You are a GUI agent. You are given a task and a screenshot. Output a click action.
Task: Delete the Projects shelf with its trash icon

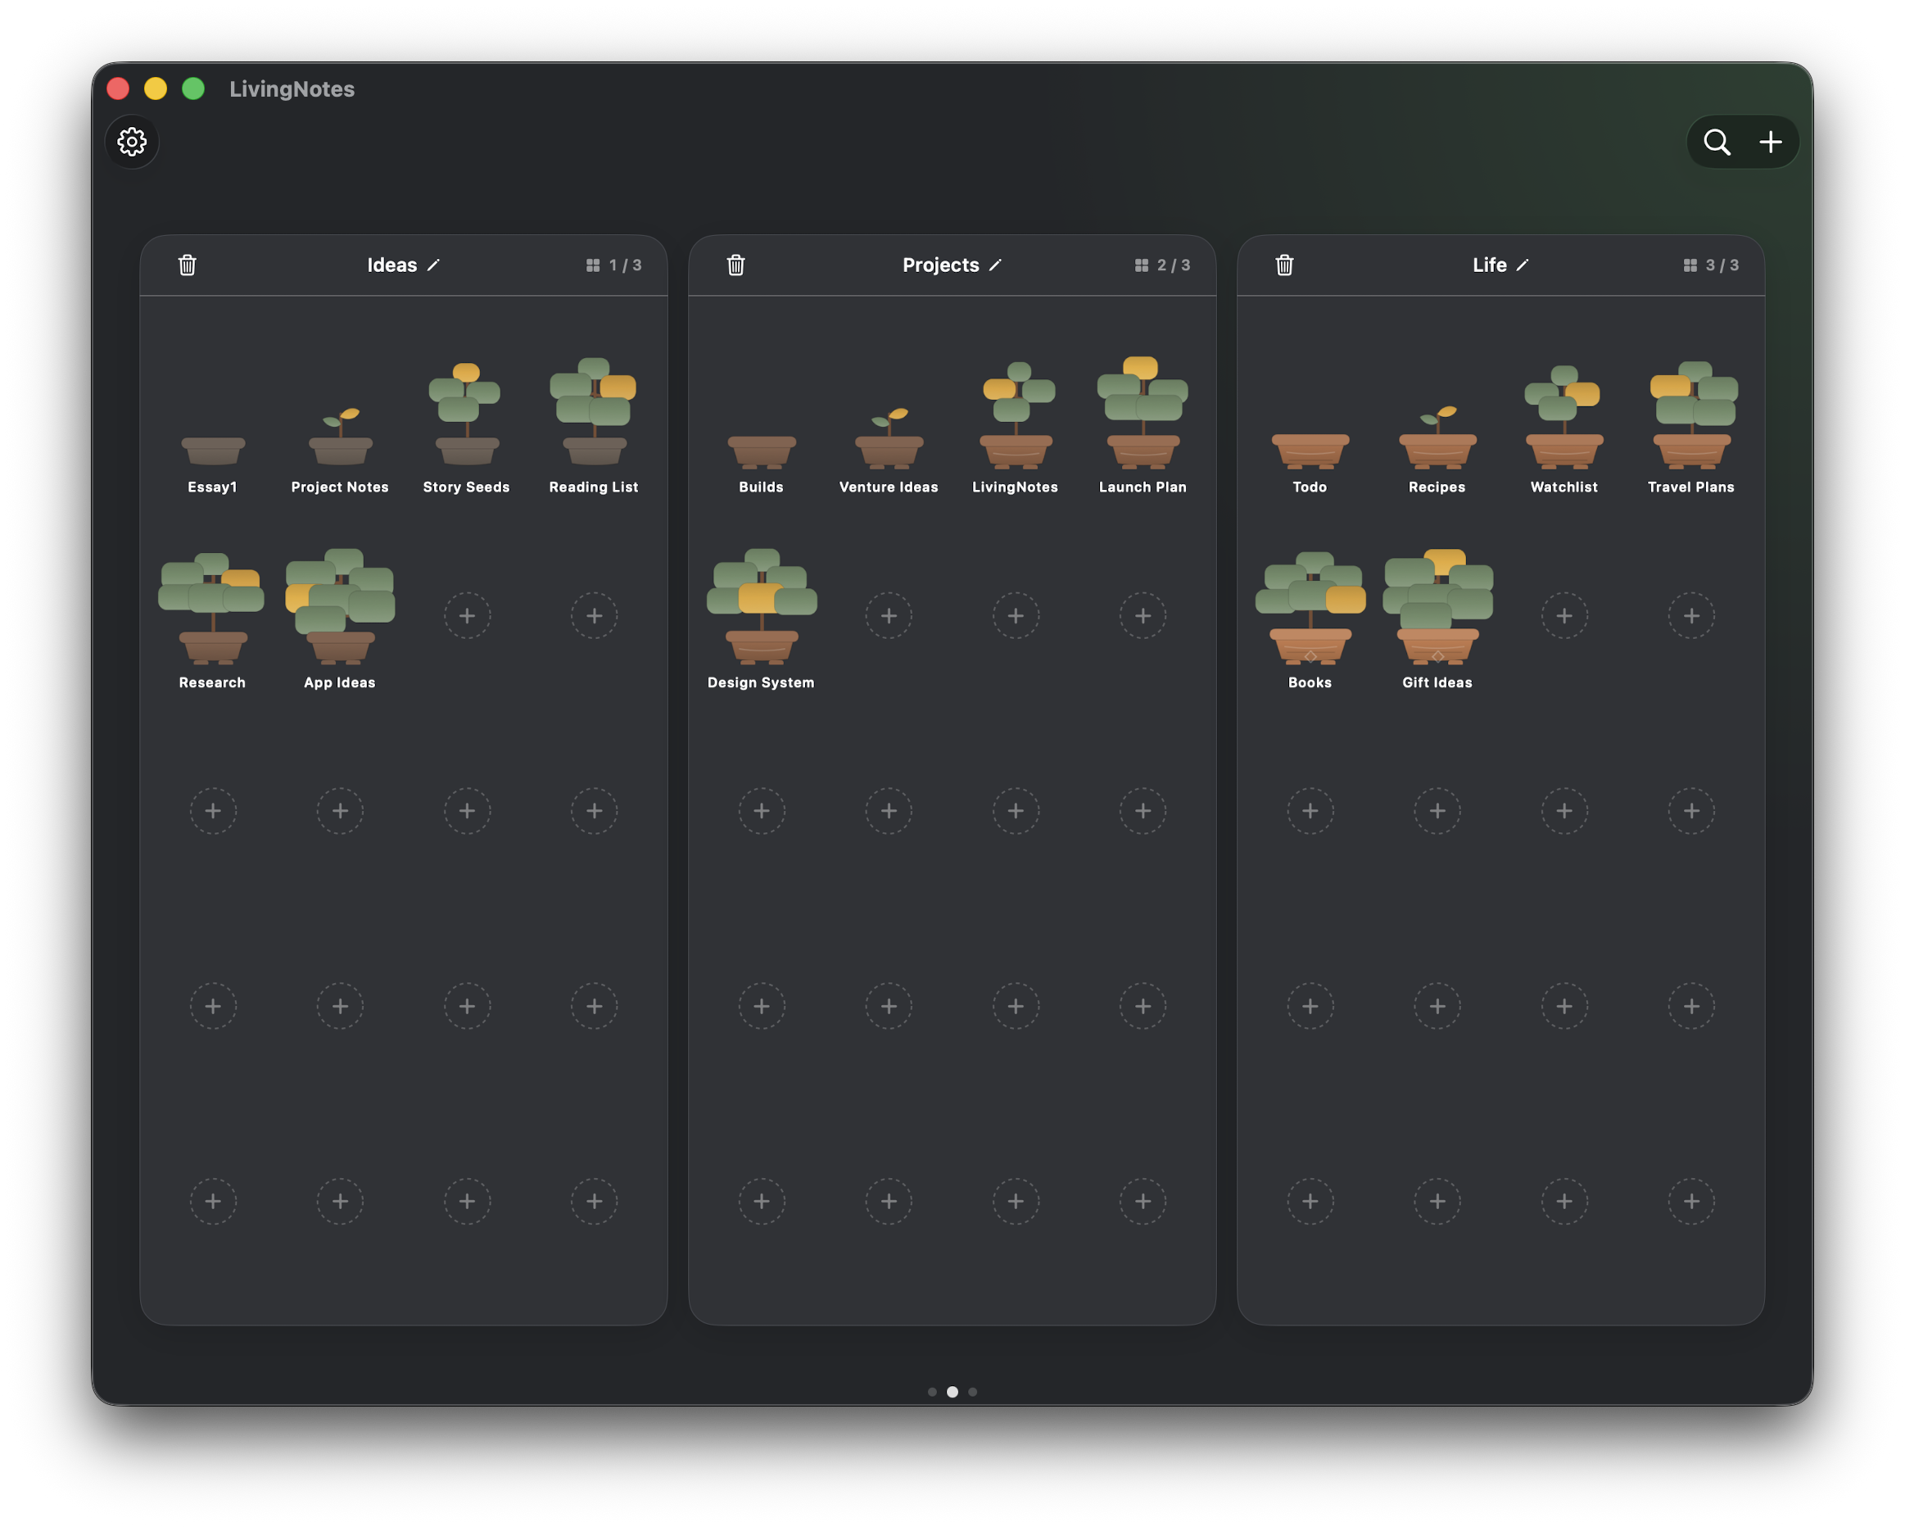pyautogui.click(x=736, y=265)
